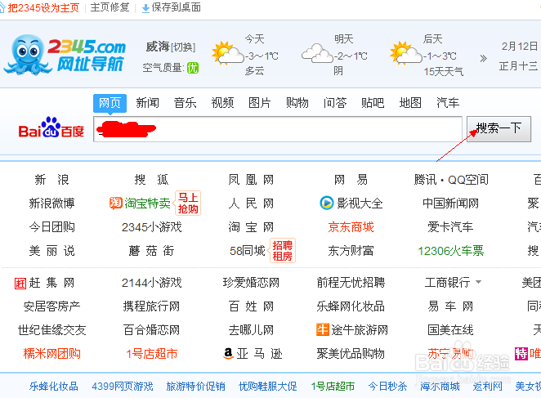This screenshot has width=541, height=398.
Task: Open the 人民网 link
Action: (x=251, y=203)
